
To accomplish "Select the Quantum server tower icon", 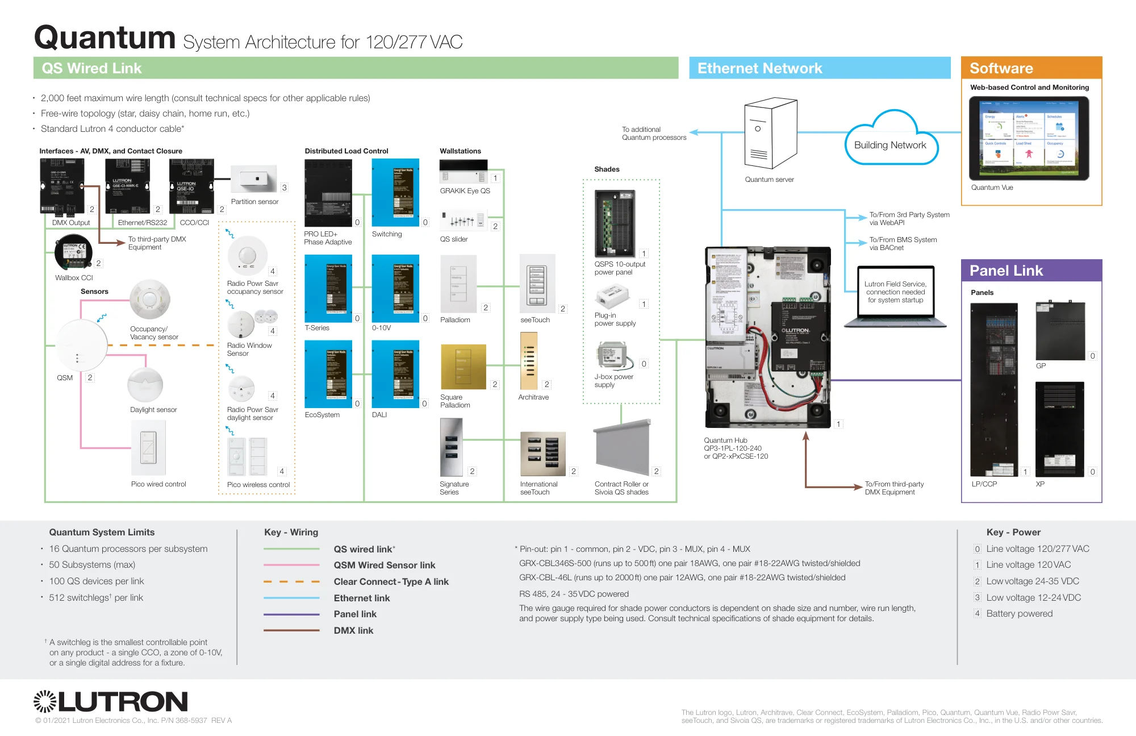I will click(771, 134).
